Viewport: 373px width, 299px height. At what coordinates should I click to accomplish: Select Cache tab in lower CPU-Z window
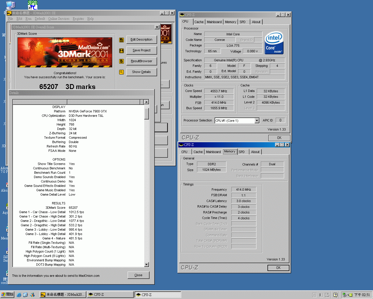pyautogui.click(x=198, y=152)
